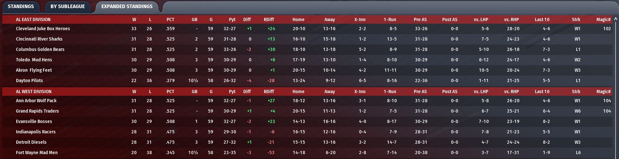Select Akron Flying Feet in the standings
The width and height of the screenshot is (619, 159).
pyautogui.click(x=34, y=70)
